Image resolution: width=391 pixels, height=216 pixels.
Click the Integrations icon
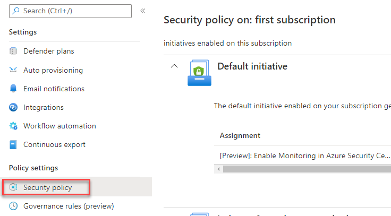pyautogui.click(x=14, y=107)
